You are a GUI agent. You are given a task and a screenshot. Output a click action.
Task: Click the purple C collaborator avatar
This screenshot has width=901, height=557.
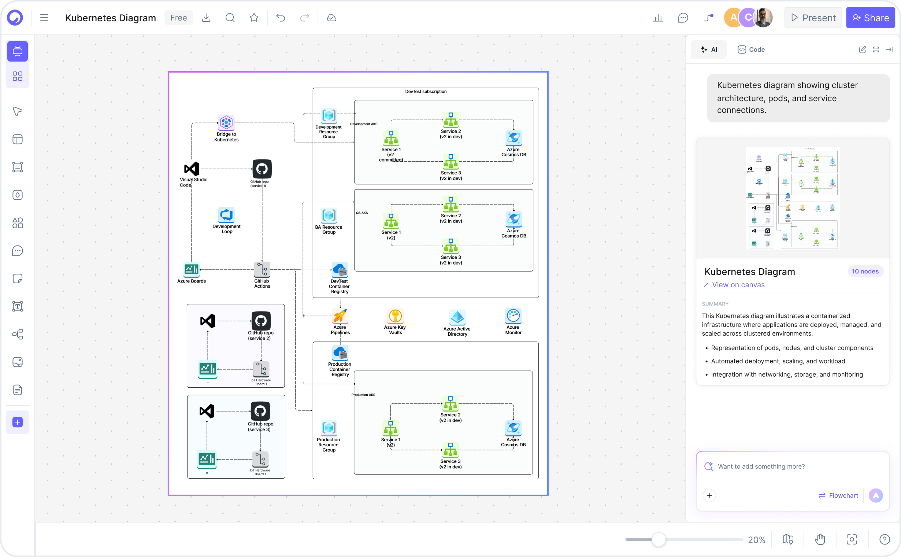click(748, 18)
